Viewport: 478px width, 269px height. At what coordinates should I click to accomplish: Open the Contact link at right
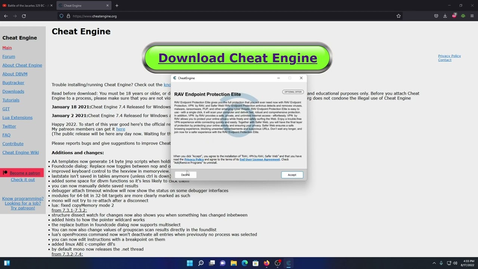445,60
